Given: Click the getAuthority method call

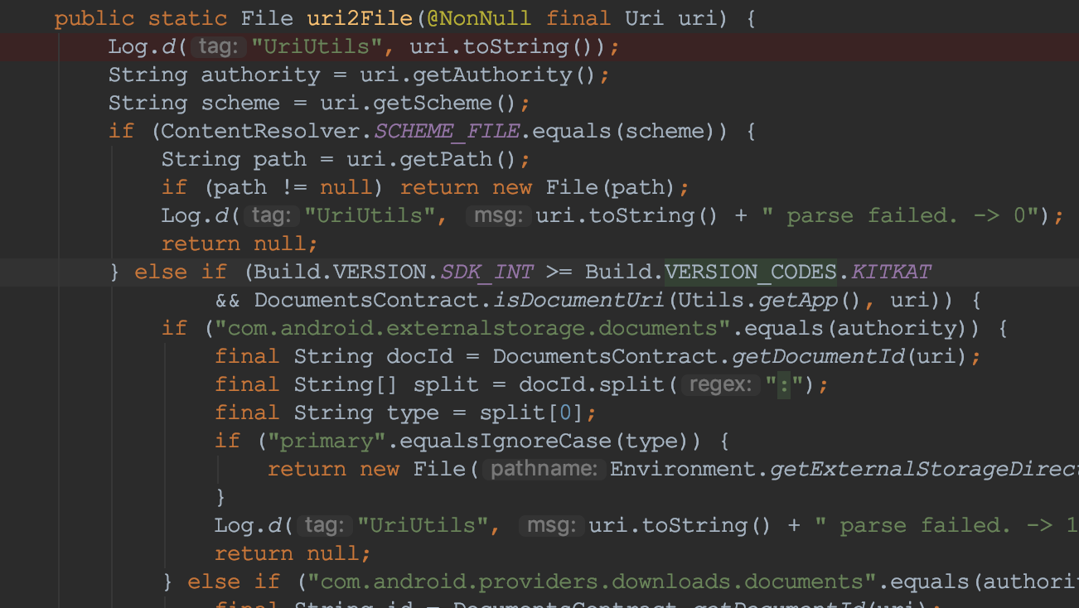Looking at the screenshot, I should tap(493, 75).
